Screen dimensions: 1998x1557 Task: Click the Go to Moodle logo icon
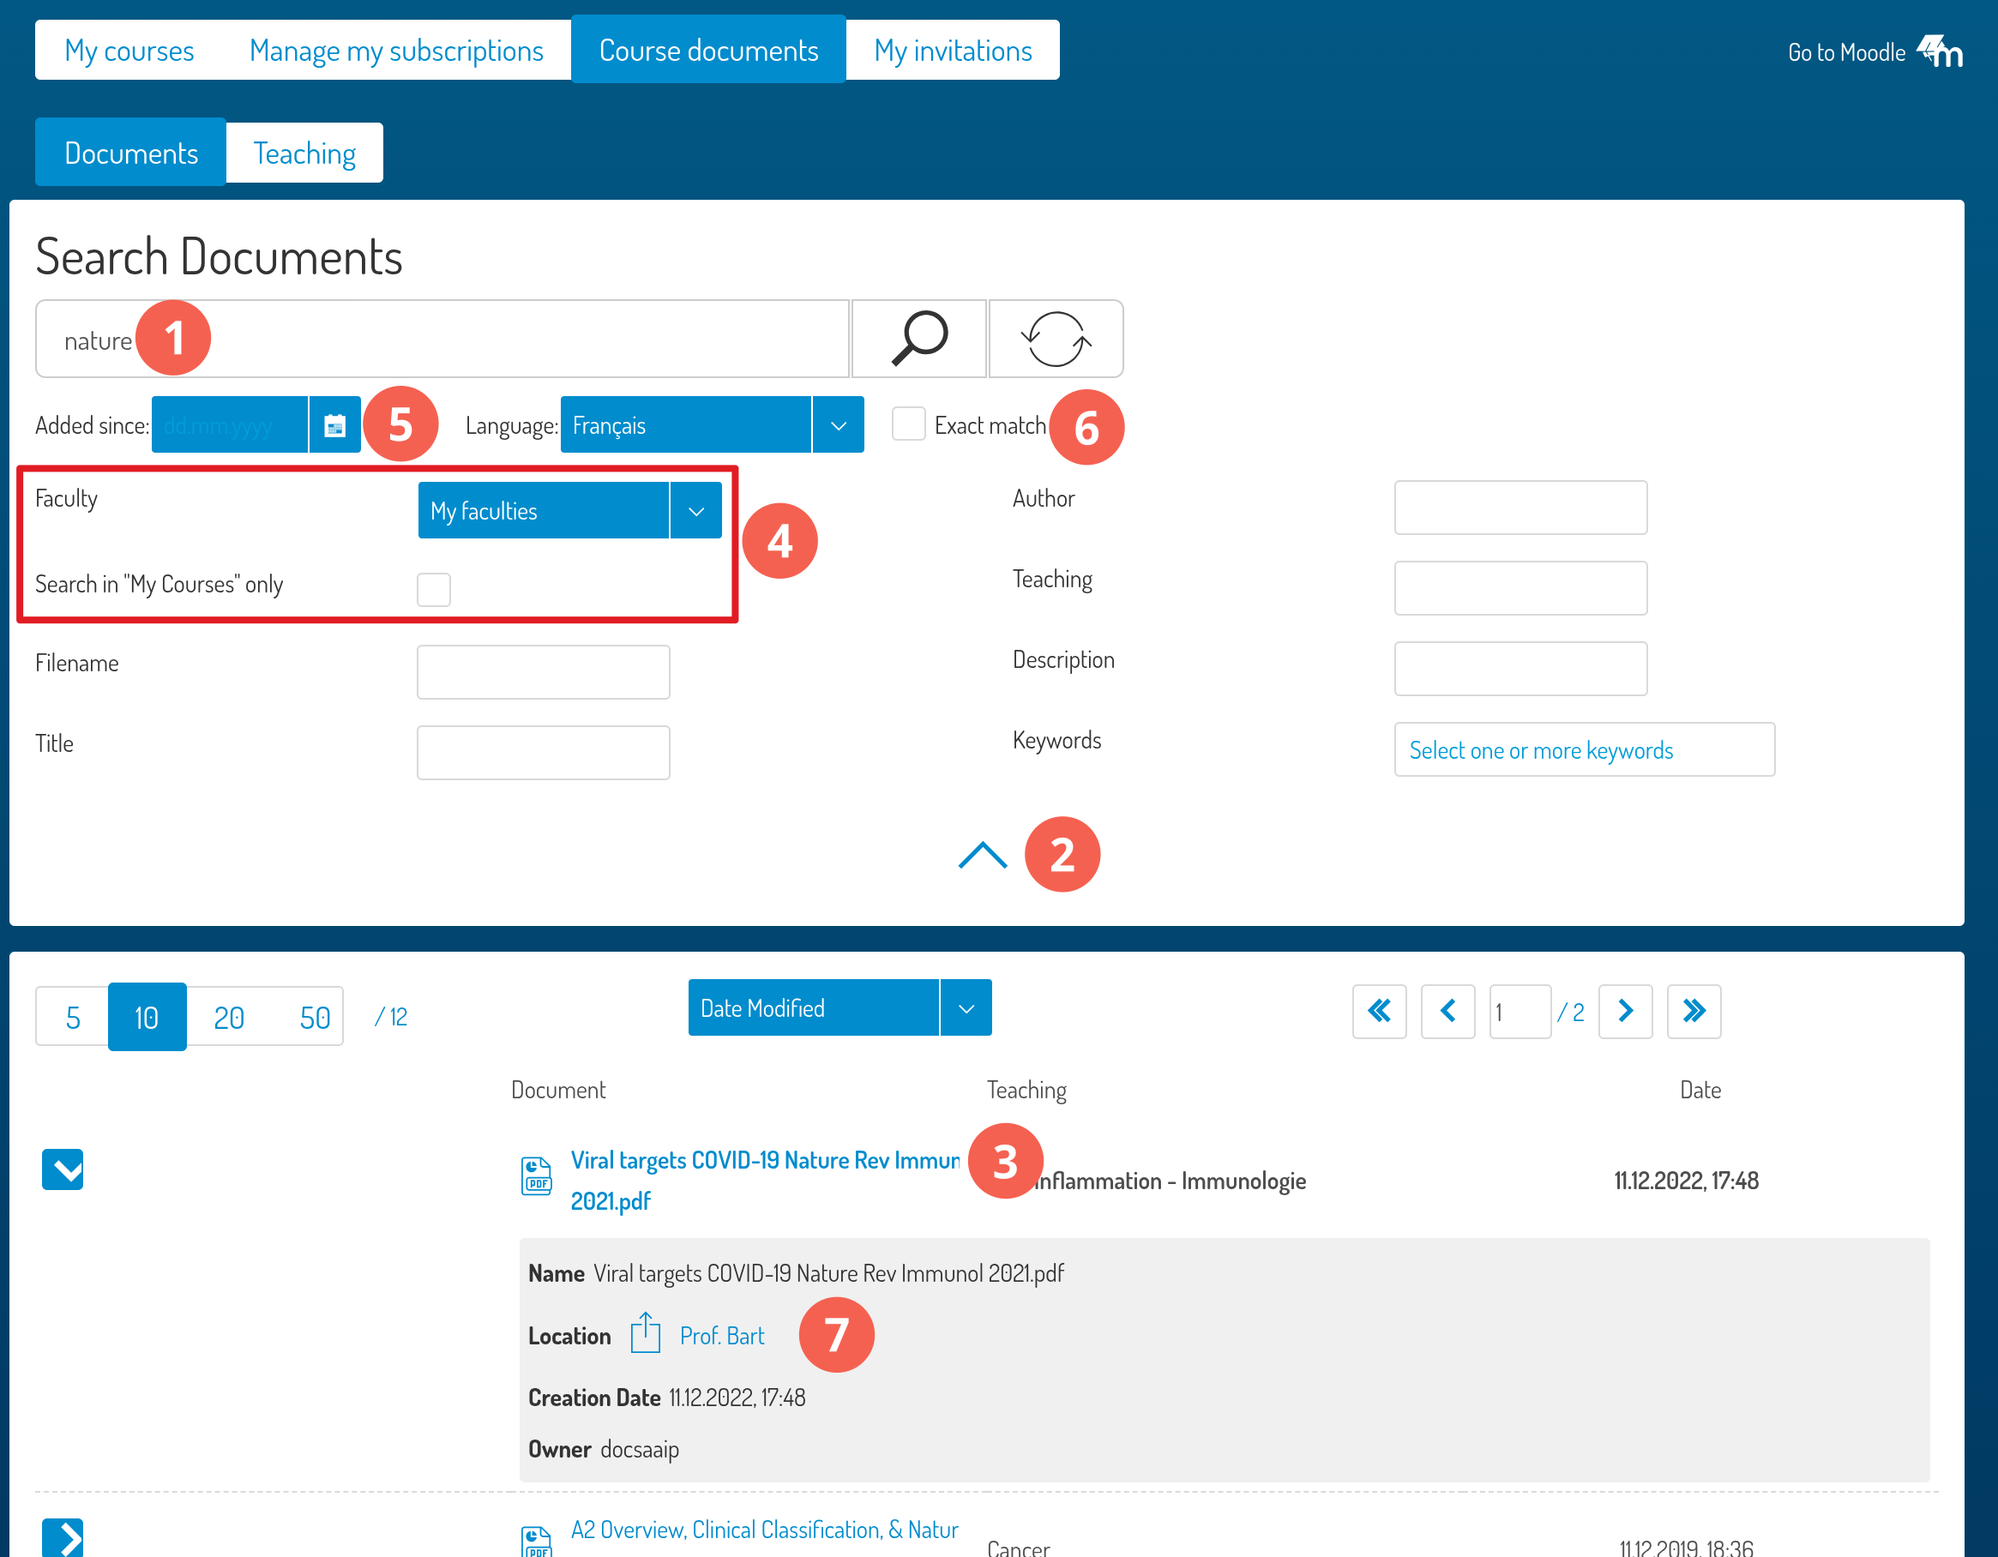[x=1941, y=51]
